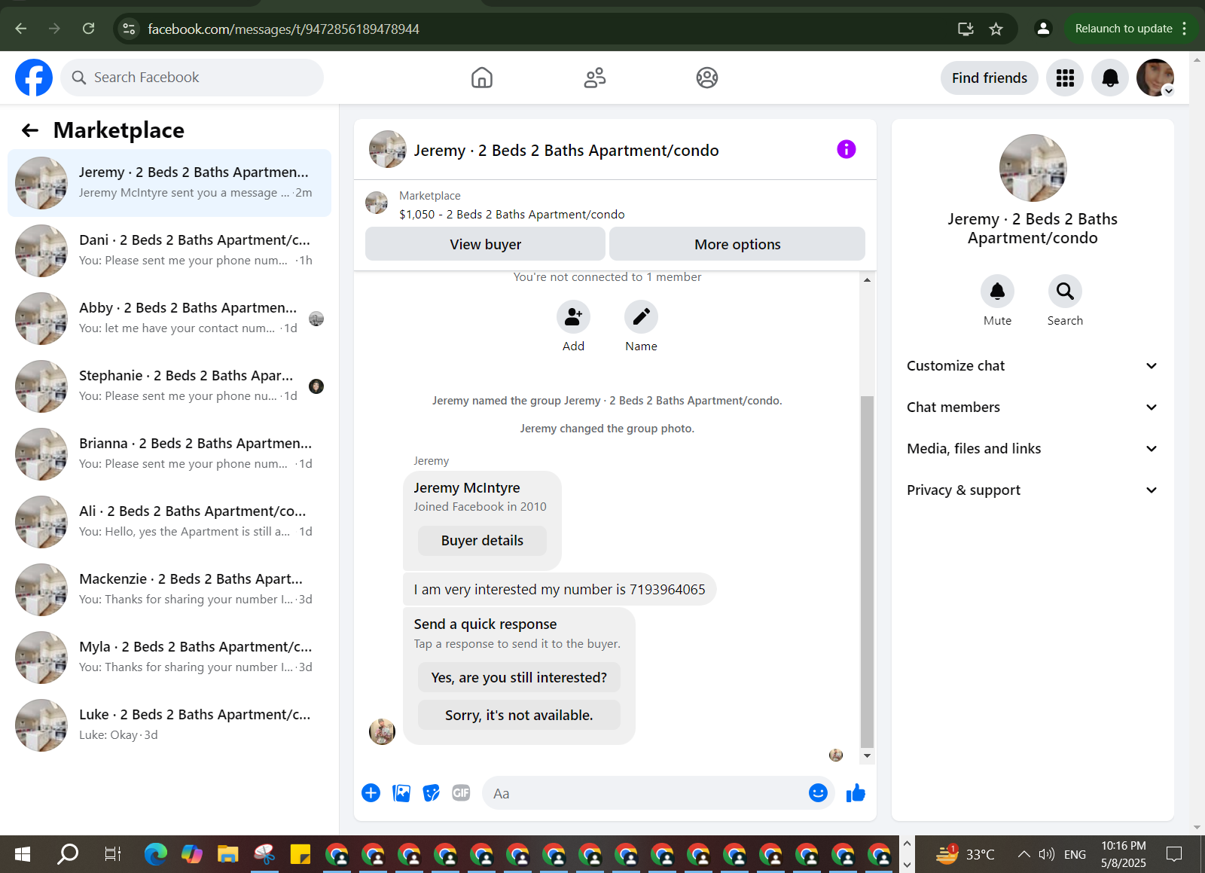1205x873 pixels.
Task: Click the chat scrollbar down arrow
Action: [x=867, y=755]
